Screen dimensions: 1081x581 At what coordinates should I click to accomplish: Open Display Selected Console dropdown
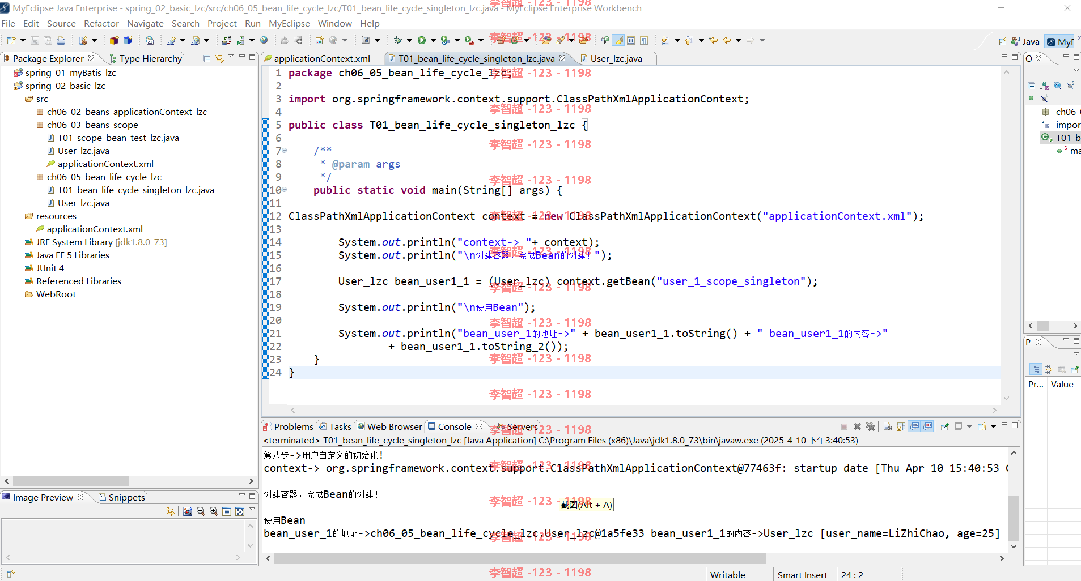pos(969,426)
